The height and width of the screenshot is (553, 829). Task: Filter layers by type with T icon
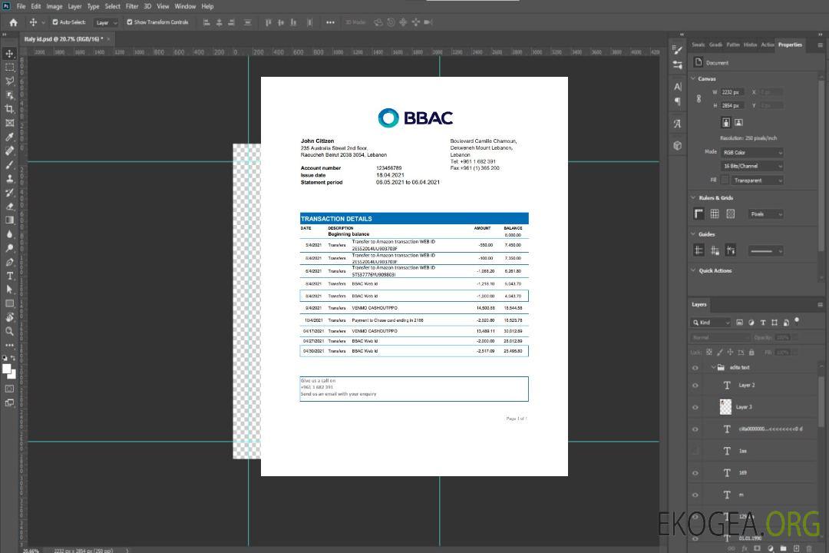pyautogui.click(x=763, y=323)
